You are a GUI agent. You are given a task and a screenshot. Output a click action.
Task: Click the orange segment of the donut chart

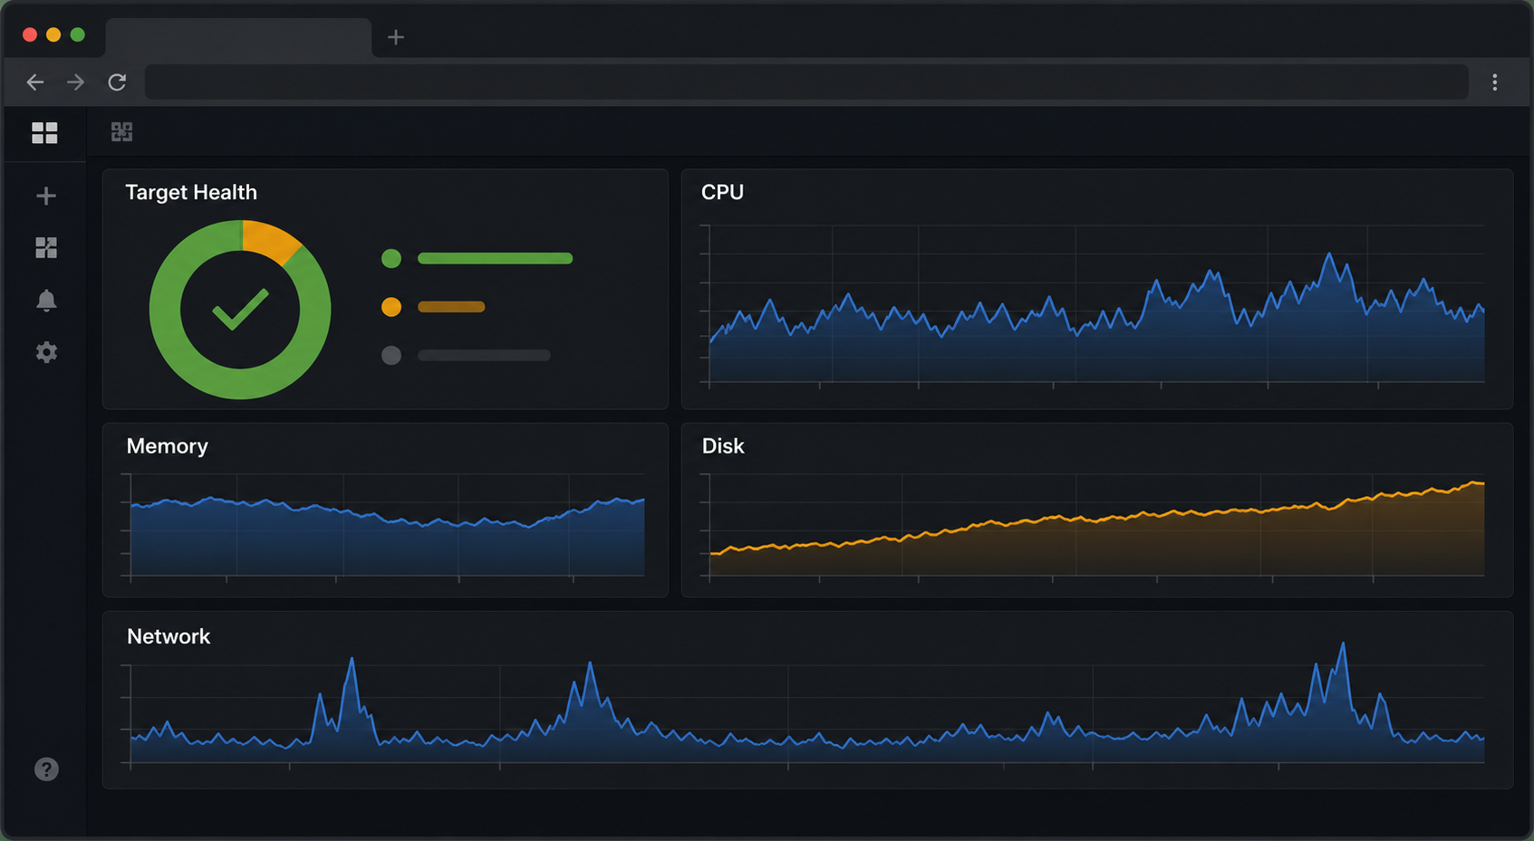coord(271,241)
